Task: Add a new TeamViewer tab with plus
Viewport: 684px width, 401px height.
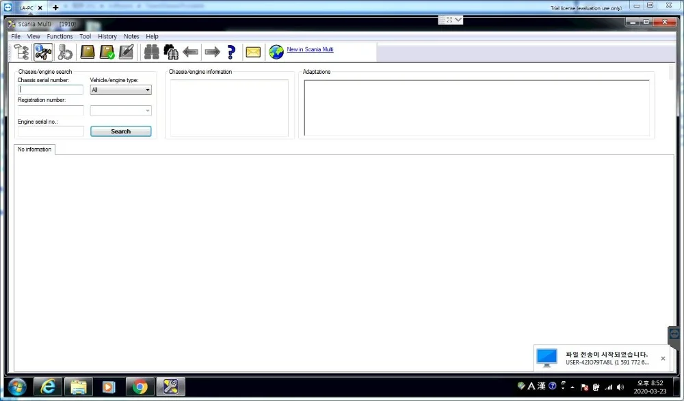Action: tap(55, 8)
